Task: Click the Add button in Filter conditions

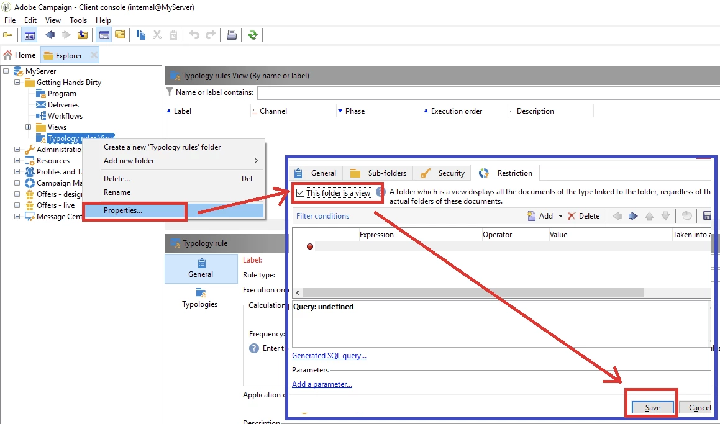Action: (540, 215)
